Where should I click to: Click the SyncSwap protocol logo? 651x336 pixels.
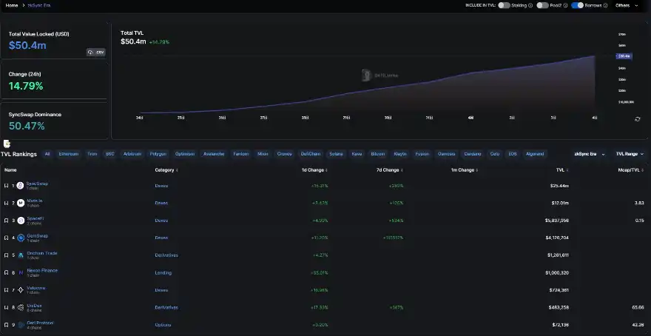click(21, 186)
